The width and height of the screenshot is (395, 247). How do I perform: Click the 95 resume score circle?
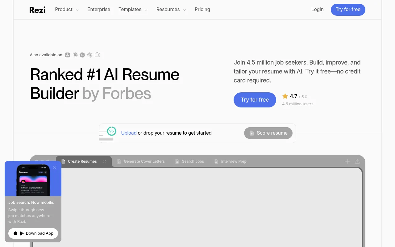tap(111, 131)
